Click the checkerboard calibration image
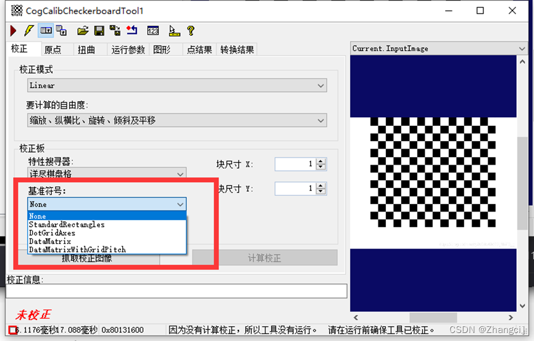Viewport: 534px width, 341px height. click(x=433, y=172)
